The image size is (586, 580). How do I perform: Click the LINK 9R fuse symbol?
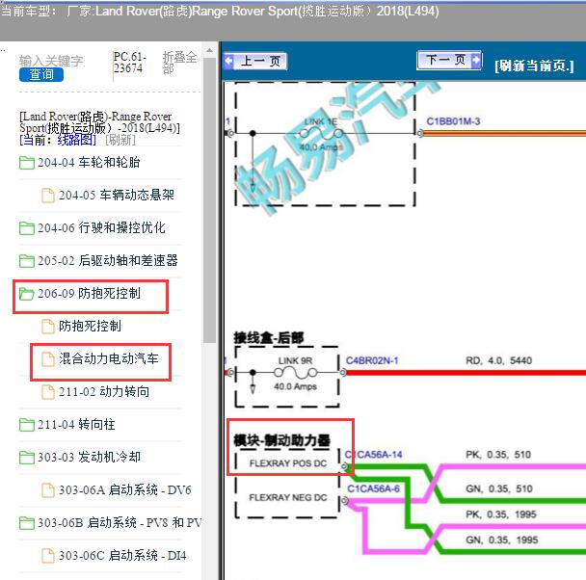pos(295,372)
